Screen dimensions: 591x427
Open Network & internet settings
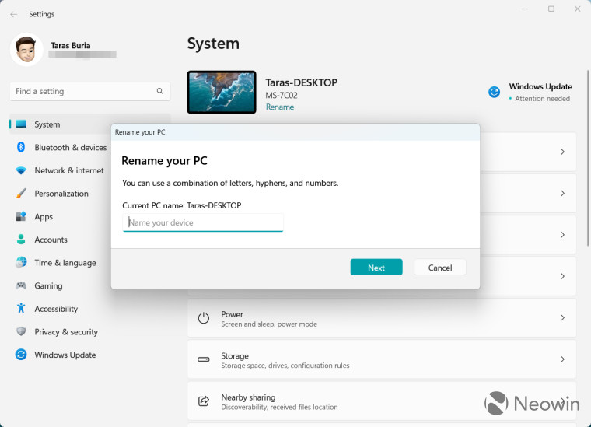(69, 170)
